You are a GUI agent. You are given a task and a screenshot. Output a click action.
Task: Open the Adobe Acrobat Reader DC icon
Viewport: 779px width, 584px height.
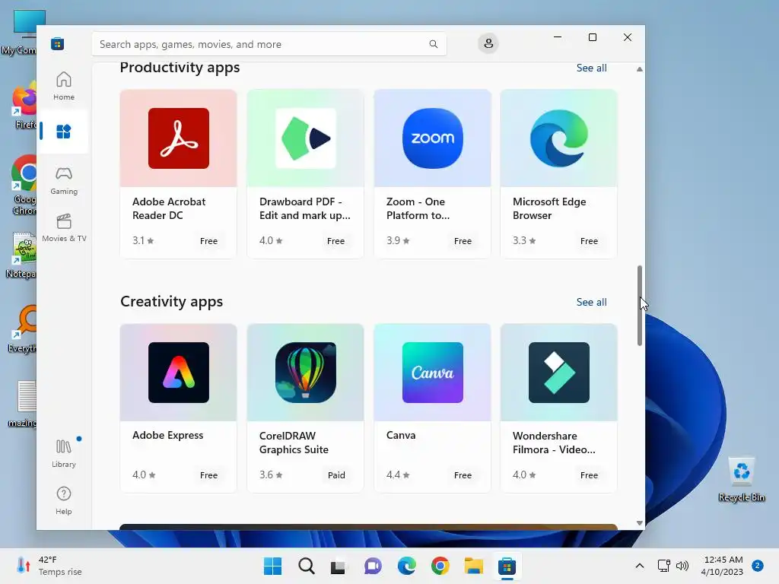coord(178,138)
